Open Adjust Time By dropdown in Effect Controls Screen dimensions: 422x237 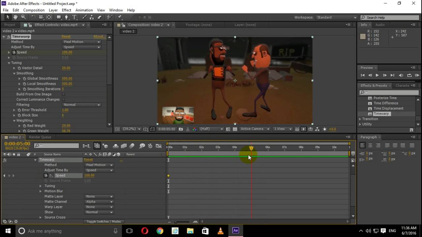[x=81, y=47]
